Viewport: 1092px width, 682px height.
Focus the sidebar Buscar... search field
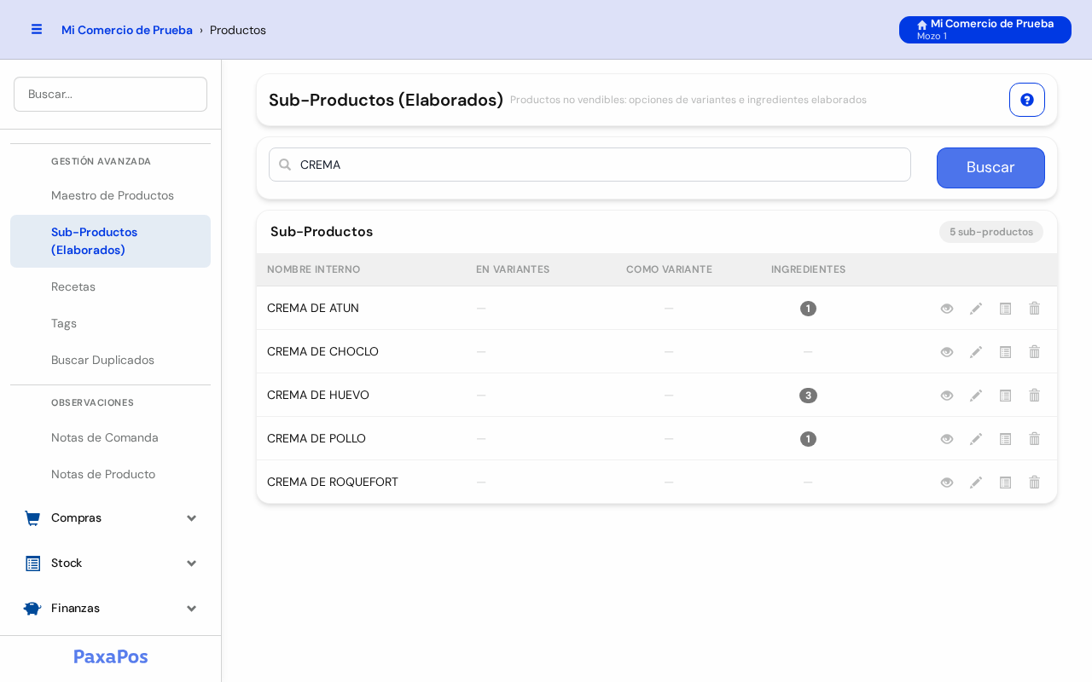[x=111, y=94]
